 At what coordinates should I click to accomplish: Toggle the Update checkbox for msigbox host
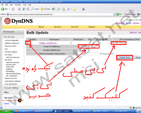pyautogui.click(x=28, y=43)
